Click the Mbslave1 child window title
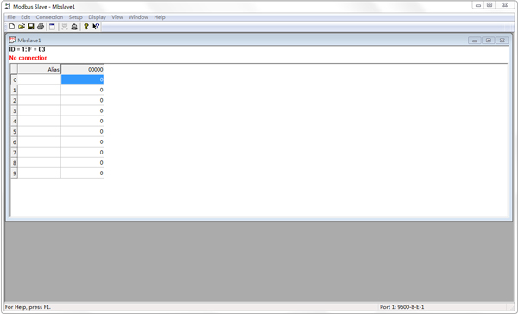The width and height of the screenshot is (518, 314). [29, 41]
